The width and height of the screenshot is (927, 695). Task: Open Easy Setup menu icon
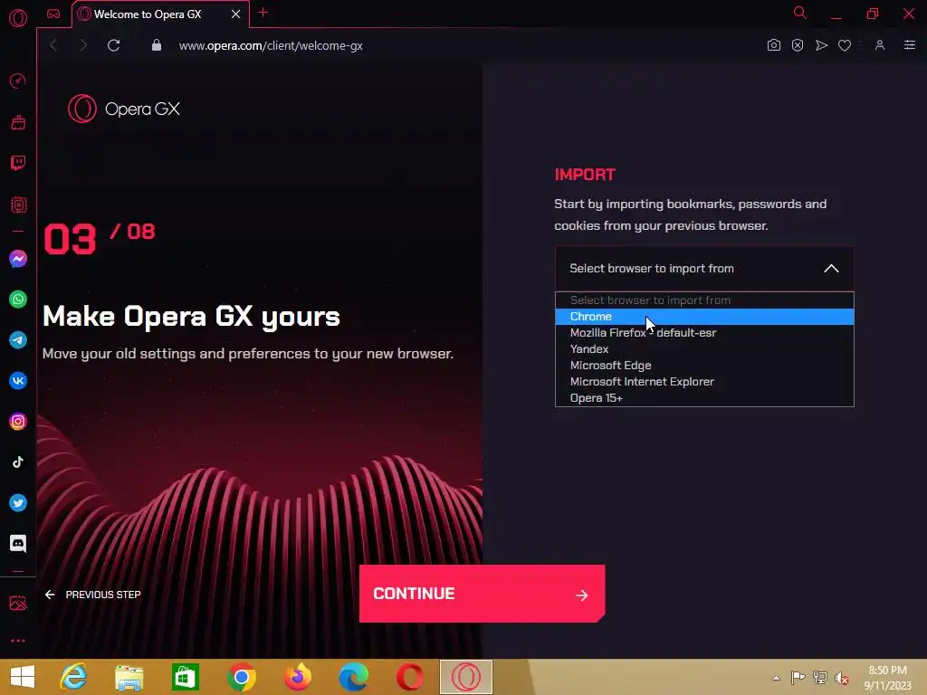tap(909, 45)
